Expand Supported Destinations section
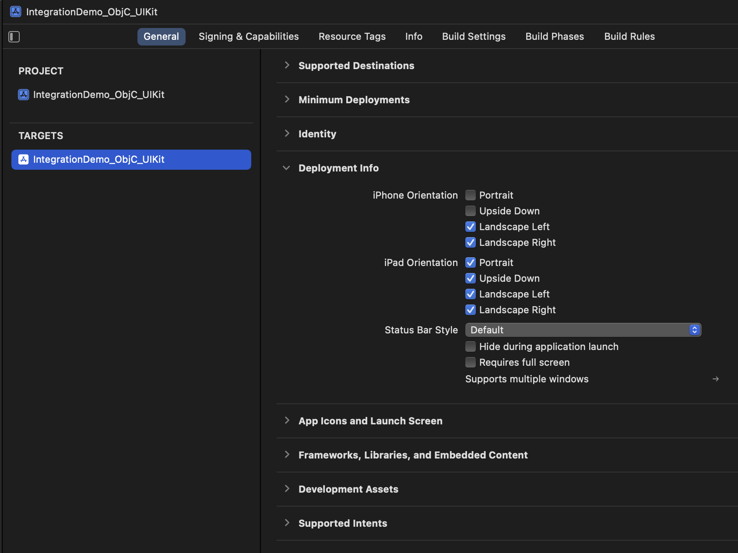Image resolution: width=738 pixels, height=553 pixels. pyautogui.click(x=287, y=65)
